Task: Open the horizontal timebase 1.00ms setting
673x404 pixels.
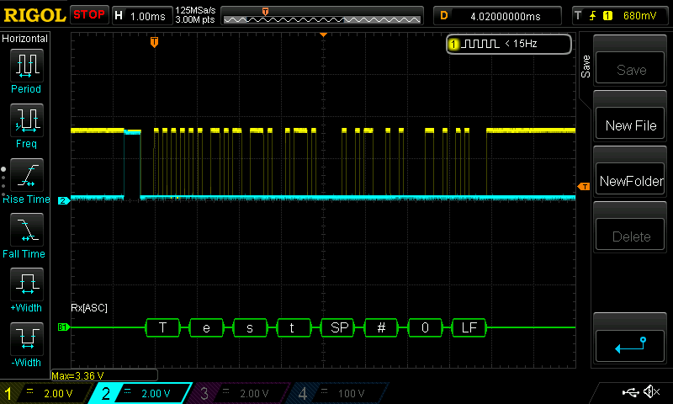Action: coord(148,15)
